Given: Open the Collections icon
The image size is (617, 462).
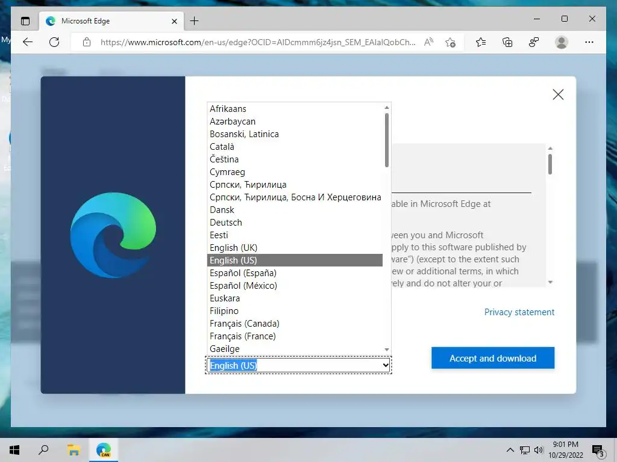Looking at the screenshot, I should [x=507, y=42].
